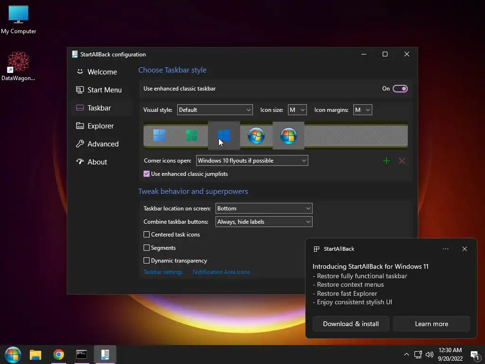Click the StartAllBack window title icon

tap(74, 54)
